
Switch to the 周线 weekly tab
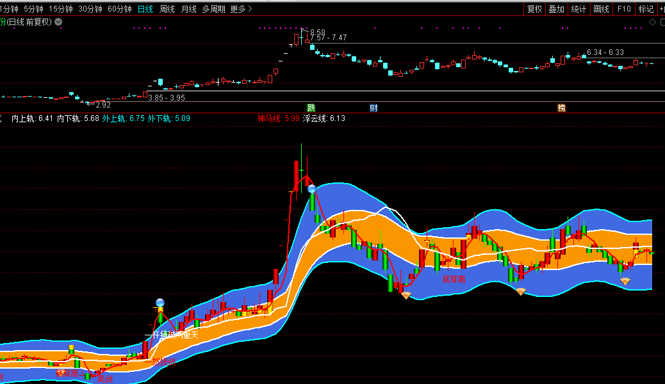pyautogui.click(x=167, y=9)
